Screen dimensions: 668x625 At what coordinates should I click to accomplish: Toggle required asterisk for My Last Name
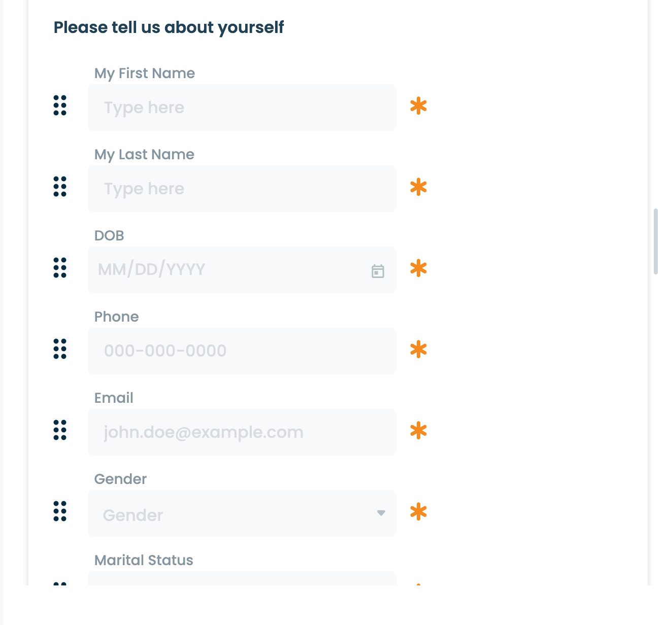click(418, 187)
